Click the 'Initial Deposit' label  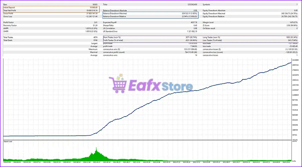[9, 7]
